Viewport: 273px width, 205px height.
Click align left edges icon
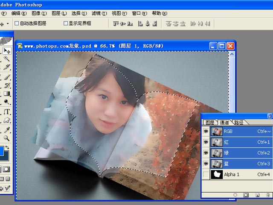(139, 23)
